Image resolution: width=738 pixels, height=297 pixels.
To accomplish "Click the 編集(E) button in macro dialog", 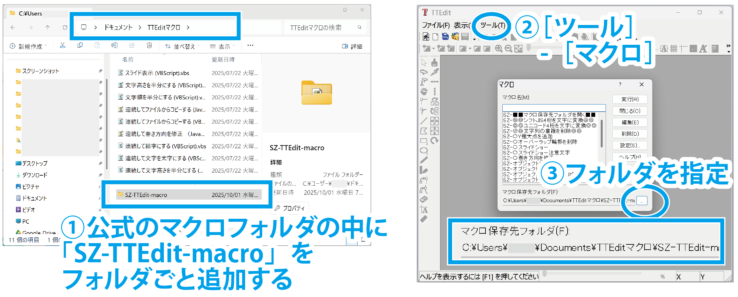I will pyautogui.click(x=630, y=122).
